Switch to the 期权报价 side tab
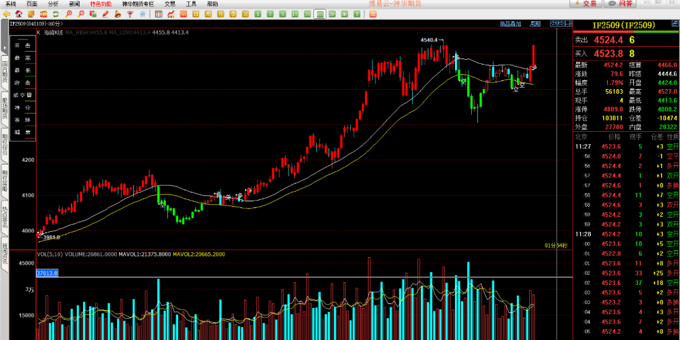Screen dimensions: 680x340 5,145
